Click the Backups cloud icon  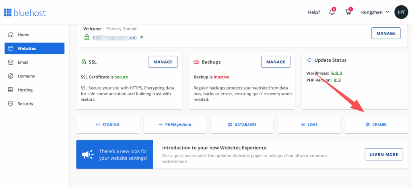click(x=196, y=62)
